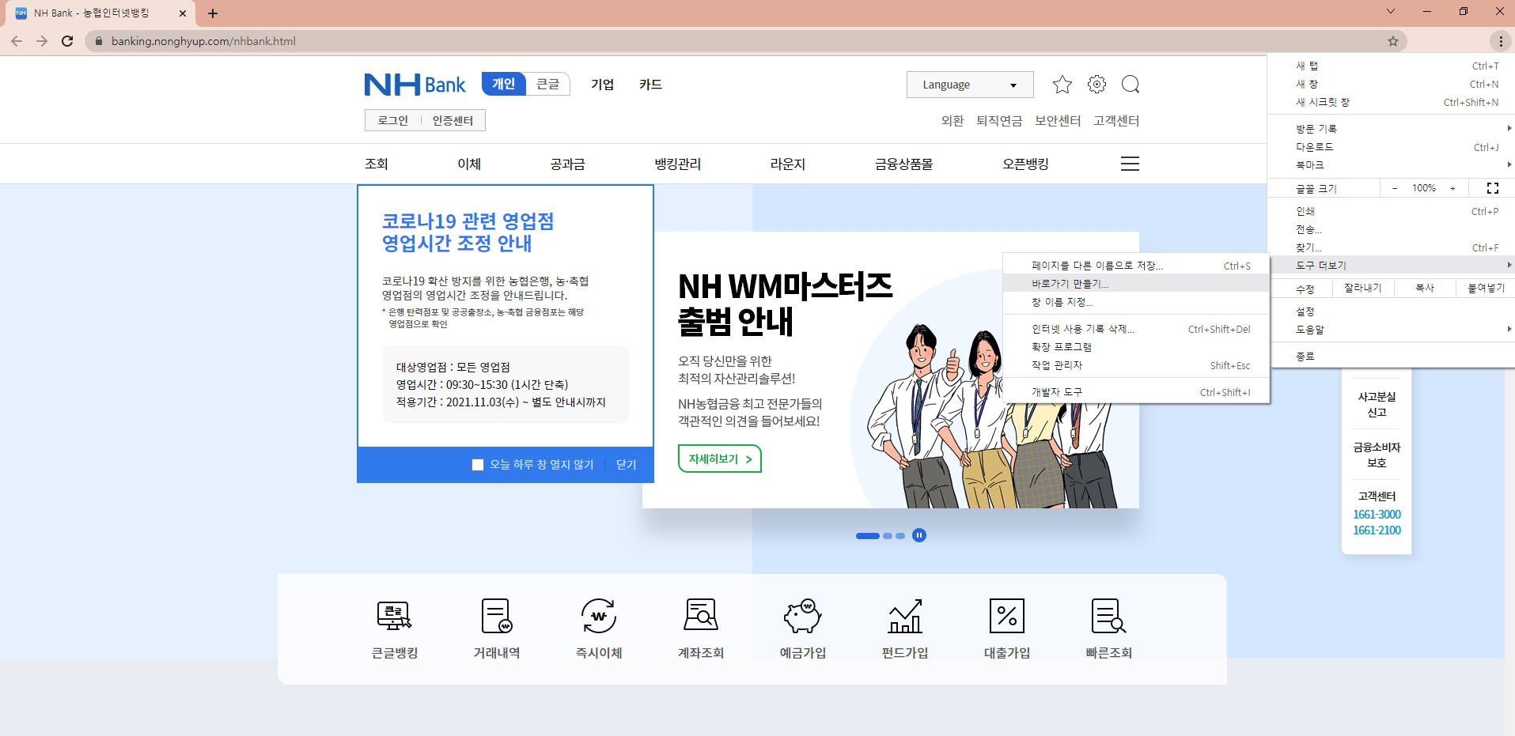1515x736 pixels.
Task: Open 조회 navigation menu
Action: click(x=377, y=164)
